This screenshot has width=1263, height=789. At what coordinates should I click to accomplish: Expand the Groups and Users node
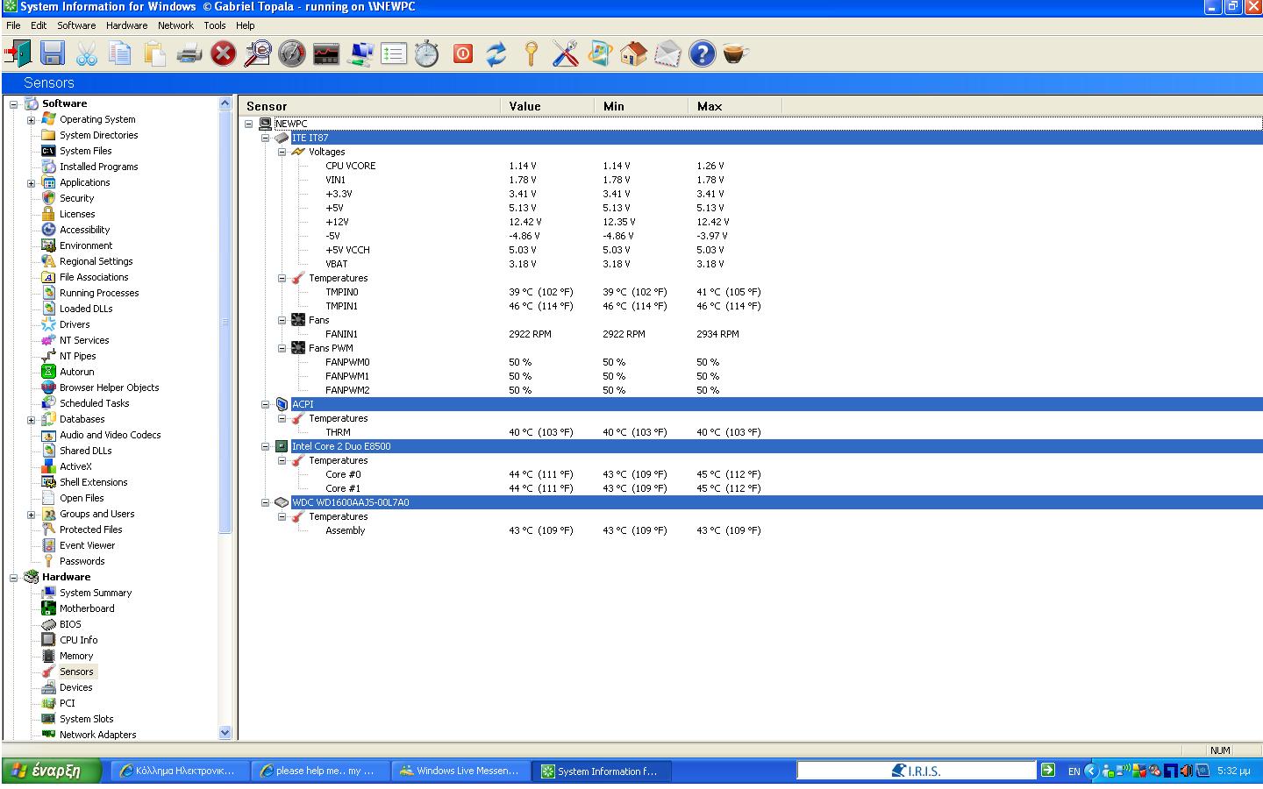(x=32, y=515)
